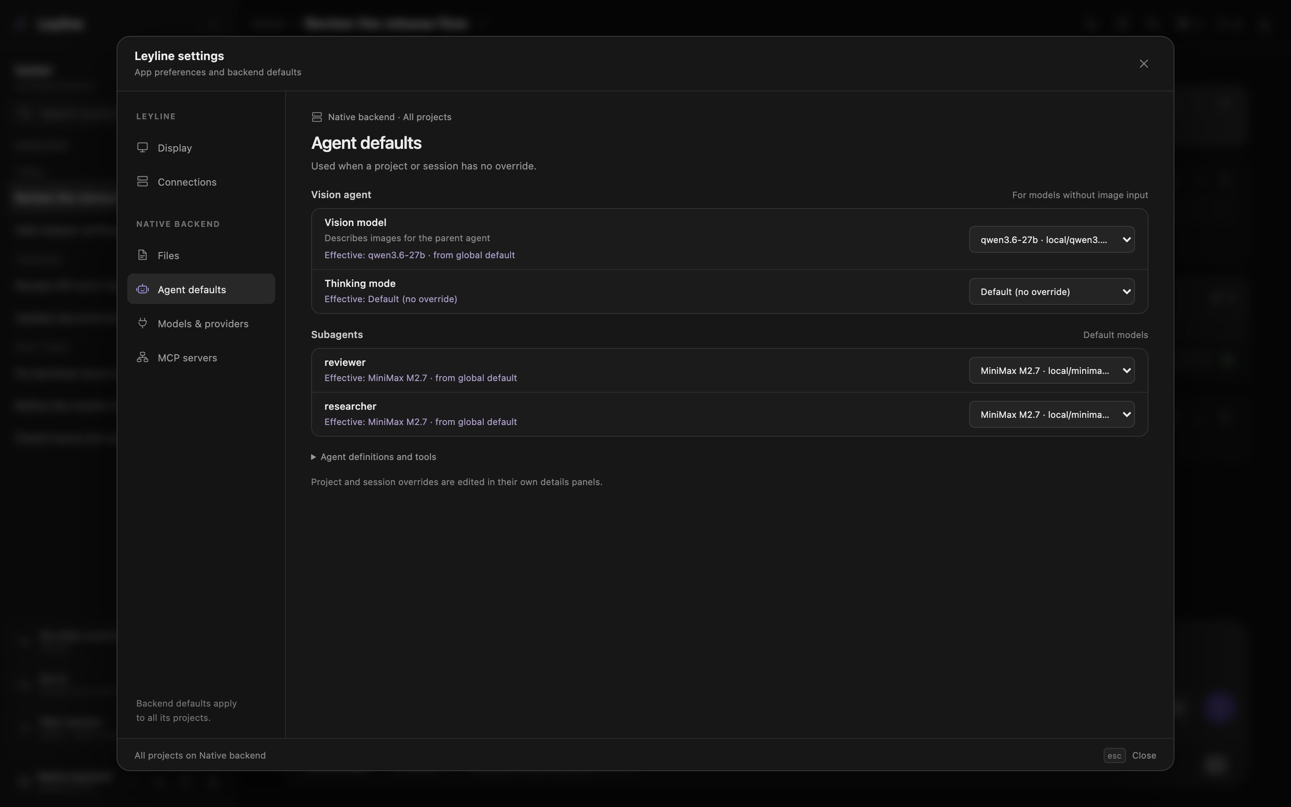Image resolution: width=1291 pixels, height=807 pixels.
Task: Click the 'Subagents' section heading
Action: coord(337,334)
